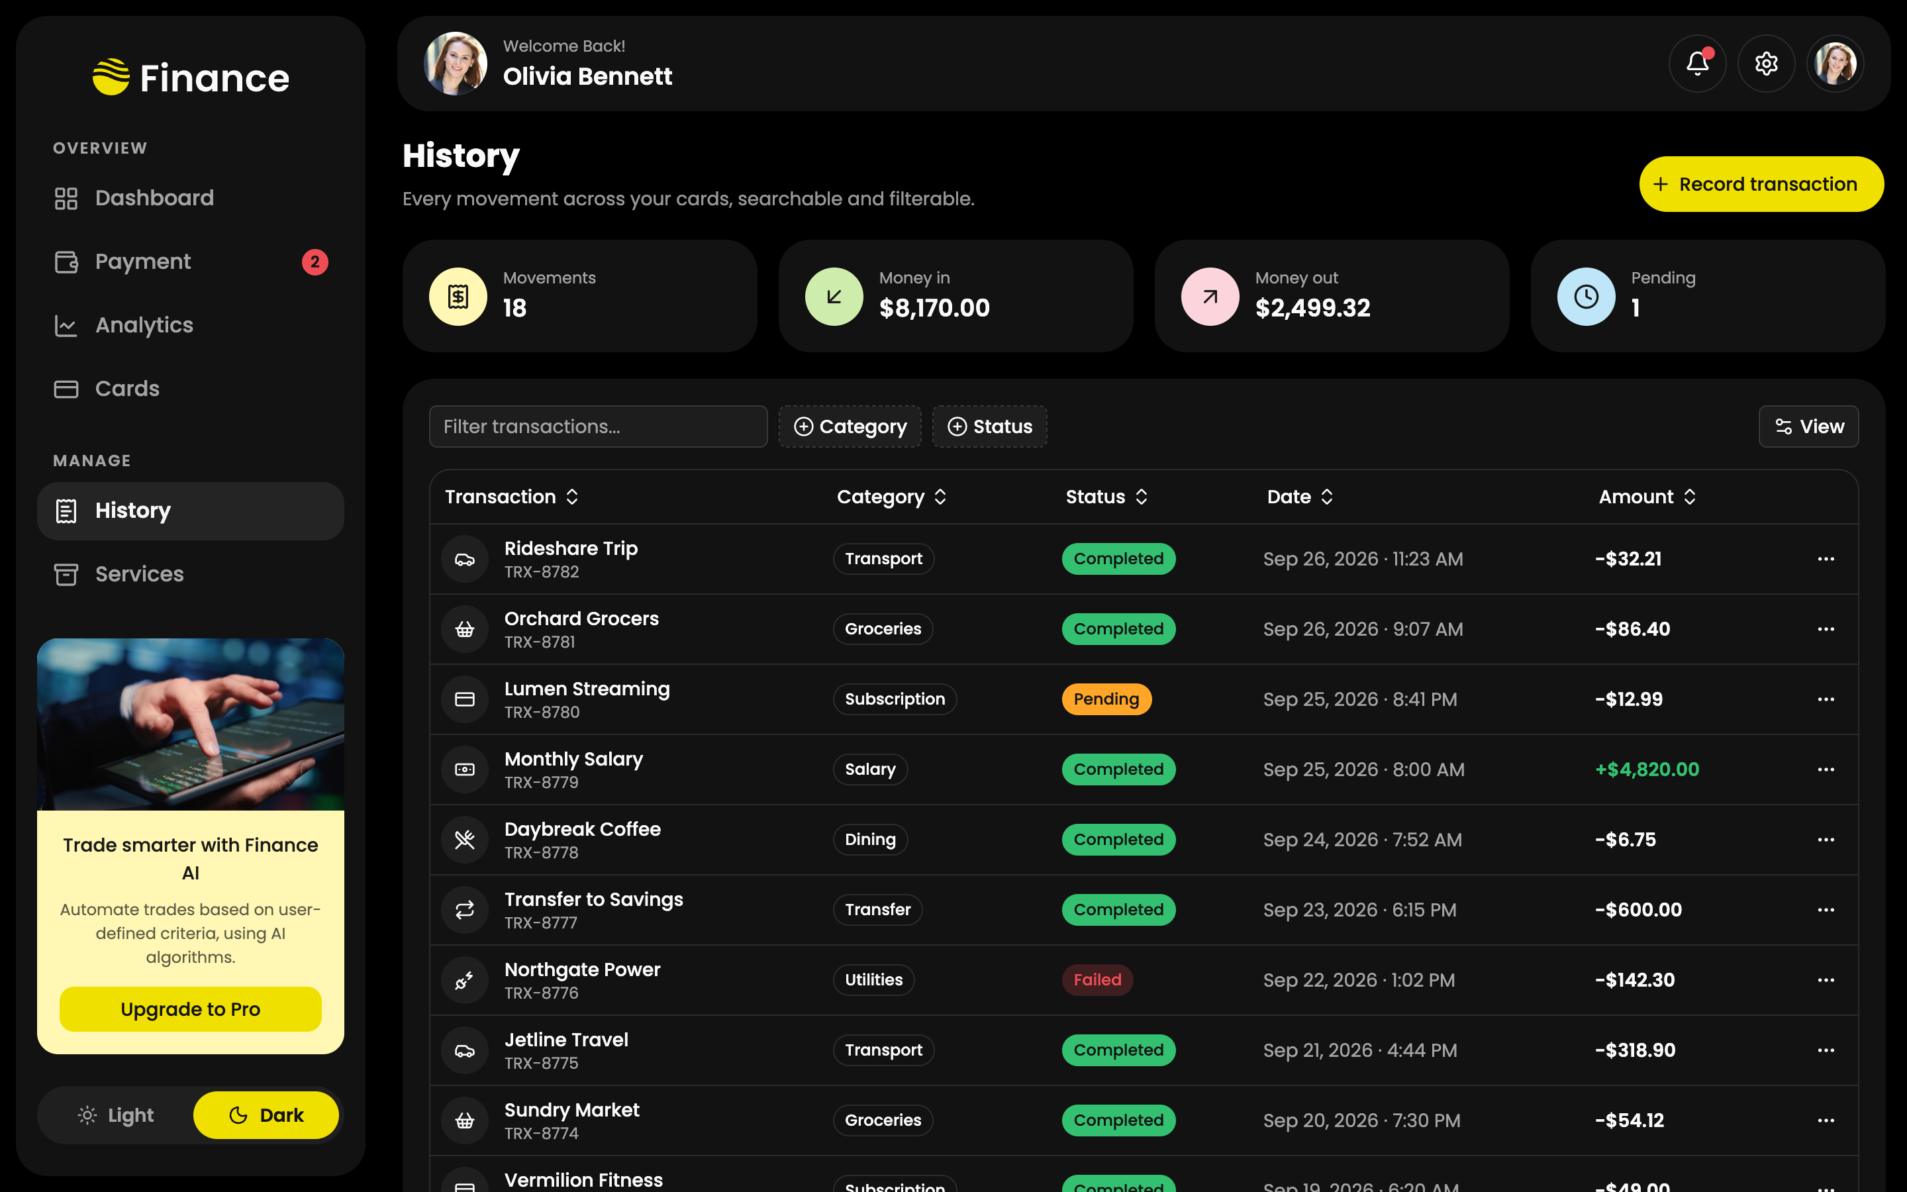
Task: Click the Movements receipt icon
Action: [458, 297]
